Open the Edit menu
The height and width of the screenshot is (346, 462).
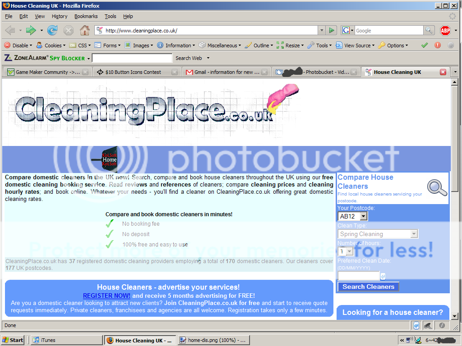23,16
